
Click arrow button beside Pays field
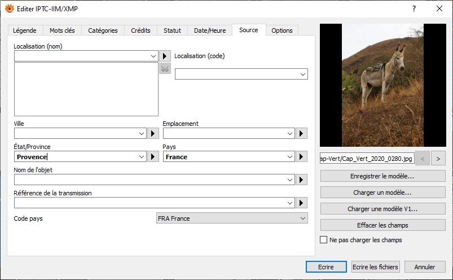pyautogui.click(x=302, y=157)
